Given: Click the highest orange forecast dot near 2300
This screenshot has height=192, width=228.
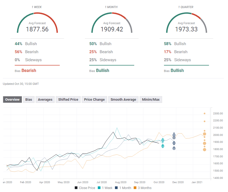Looking at the screenshot, I should tap(204, 114).
